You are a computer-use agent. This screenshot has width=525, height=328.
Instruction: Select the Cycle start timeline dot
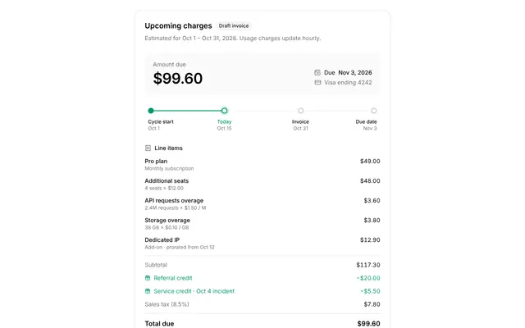[151, 111]
